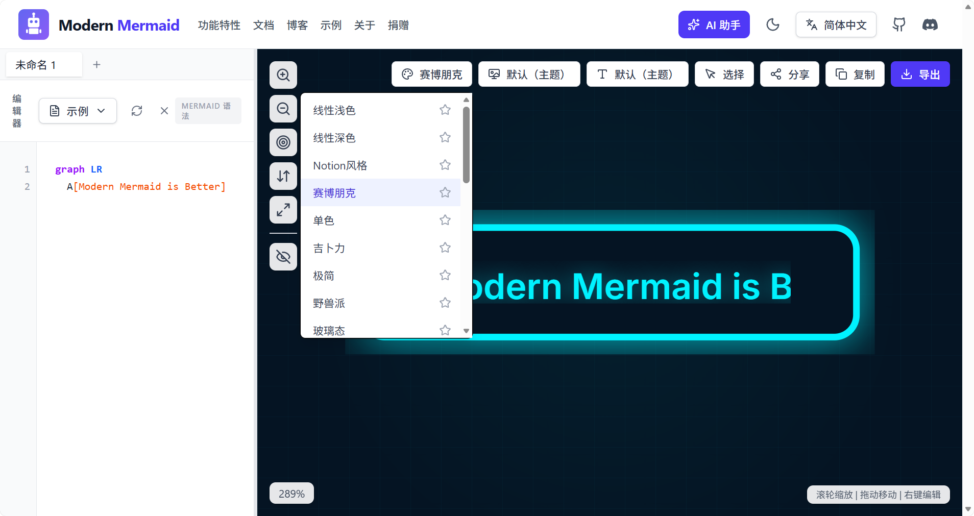
Task: Click the theme list scroll down arrow
Action: tap(466, 331)
